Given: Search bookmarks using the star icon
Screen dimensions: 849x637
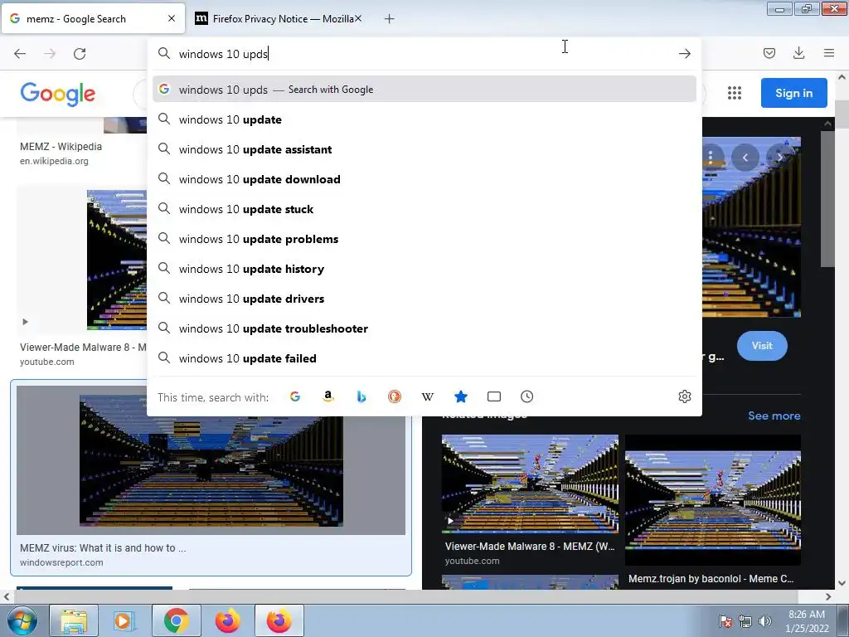Looking at the screenshot, I should (x=461, y=397).
